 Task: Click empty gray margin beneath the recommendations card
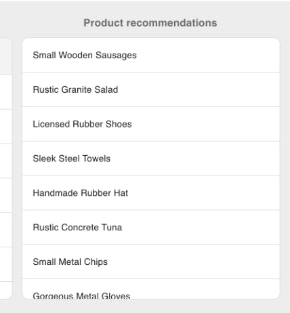coord(151,306)
